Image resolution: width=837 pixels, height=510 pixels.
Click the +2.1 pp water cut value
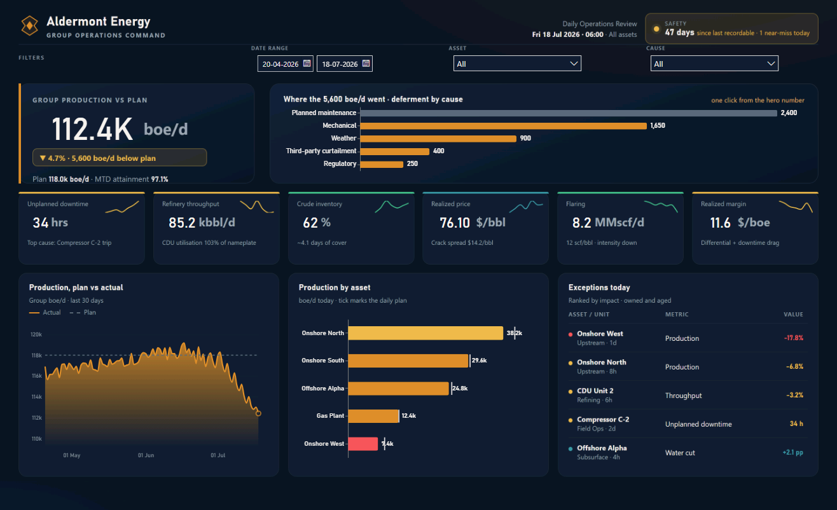792,453
